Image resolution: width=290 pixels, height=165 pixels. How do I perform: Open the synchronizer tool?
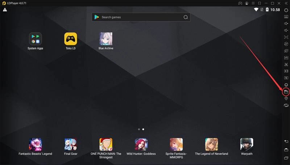tap(286, 78)
